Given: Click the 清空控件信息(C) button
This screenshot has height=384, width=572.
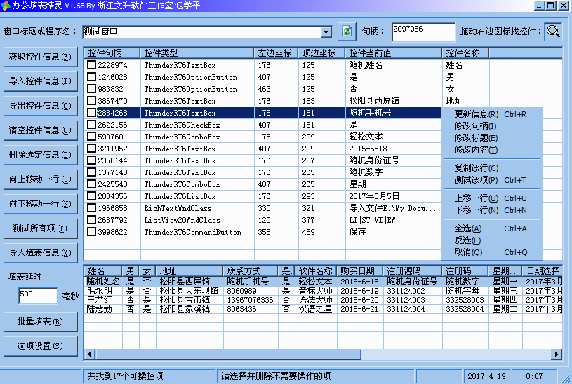Looking at the screenshot, I should (41, 130).
